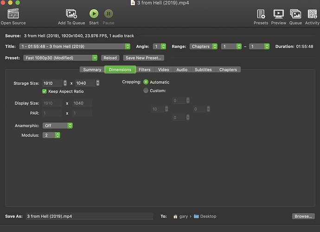Click the Storage Size height stepper
This screenshot has height=232, width=320.
click(x=98, y=83)
